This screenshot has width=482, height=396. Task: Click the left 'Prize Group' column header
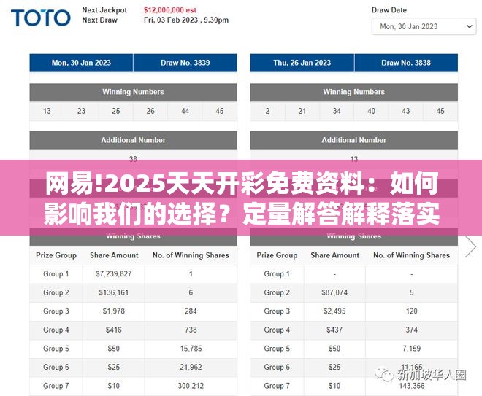(56, 255)
